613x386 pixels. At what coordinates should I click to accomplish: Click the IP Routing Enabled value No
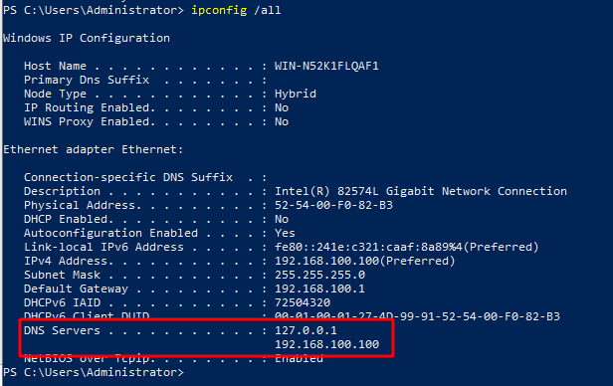[282, 107]
